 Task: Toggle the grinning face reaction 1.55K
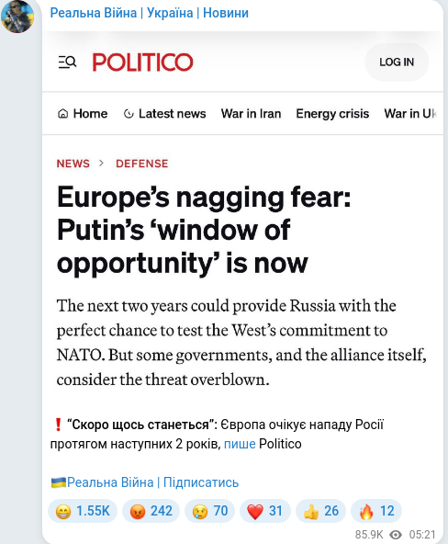coord(83,511)
